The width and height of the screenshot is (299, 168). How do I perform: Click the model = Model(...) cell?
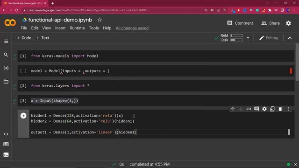click(156, 71)
